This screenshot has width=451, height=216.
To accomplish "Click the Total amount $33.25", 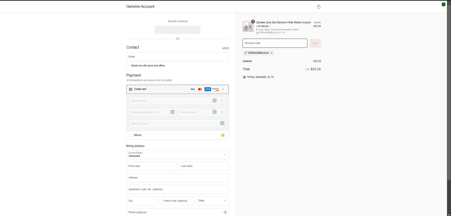I will tap(316, 69).
